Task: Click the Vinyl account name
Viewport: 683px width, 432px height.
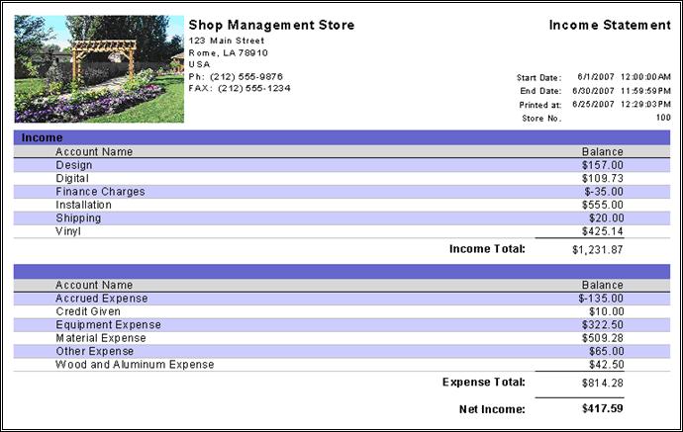Action: pyautogui.click(x=68, y=231)
